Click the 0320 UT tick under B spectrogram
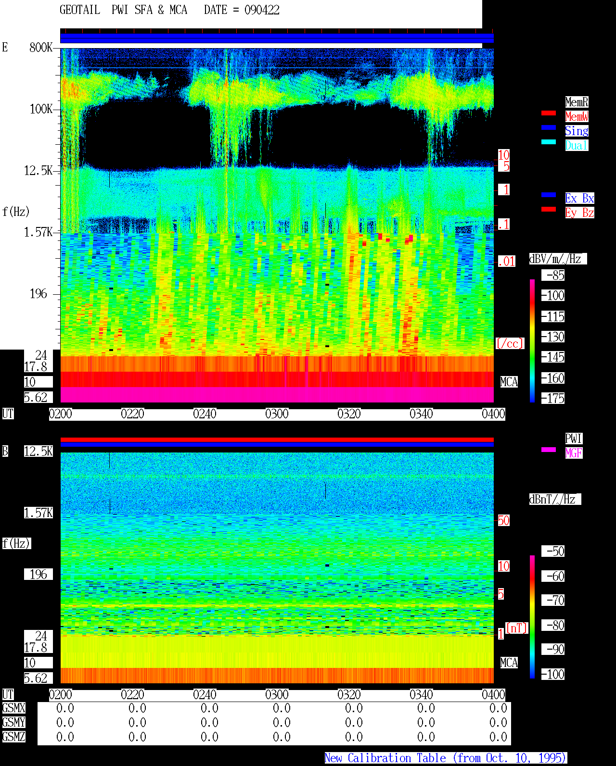The height and width of the screenshot is (766, 616). [x=349, y=695]
